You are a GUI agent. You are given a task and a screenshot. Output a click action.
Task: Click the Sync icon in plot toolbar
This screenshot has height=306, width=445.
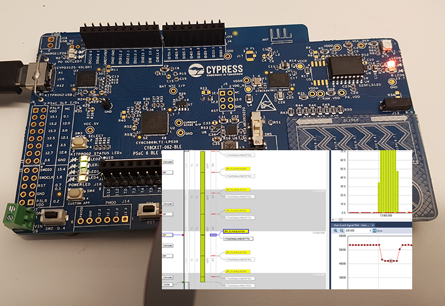[374, 230]
